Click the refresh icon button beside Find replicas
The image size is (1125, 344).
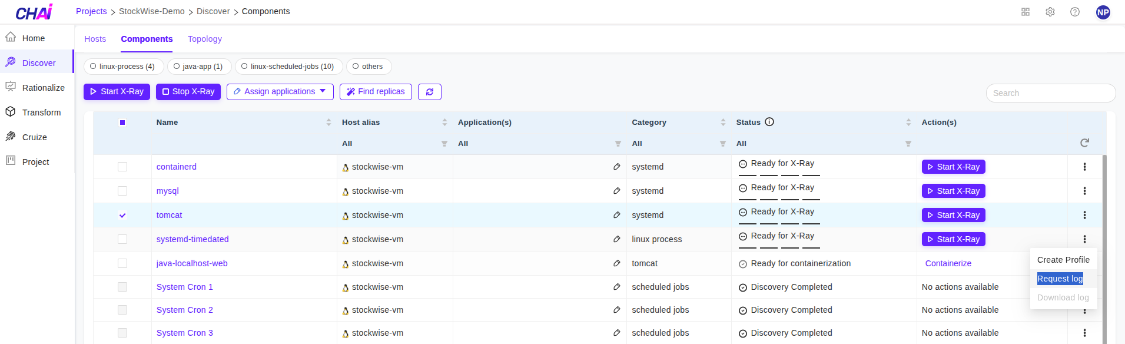coord(430,92)
